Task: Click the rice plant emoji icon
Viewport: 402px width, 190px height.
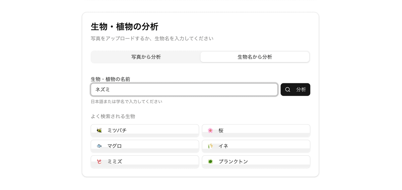Action: pyautogui.click(x=210, y=146)
